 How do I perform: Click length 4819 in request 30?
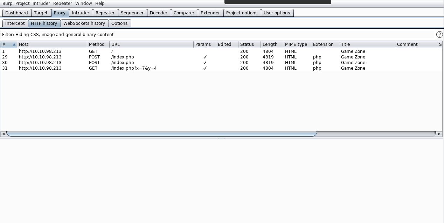pyautogui.click(x=268, y=63)
